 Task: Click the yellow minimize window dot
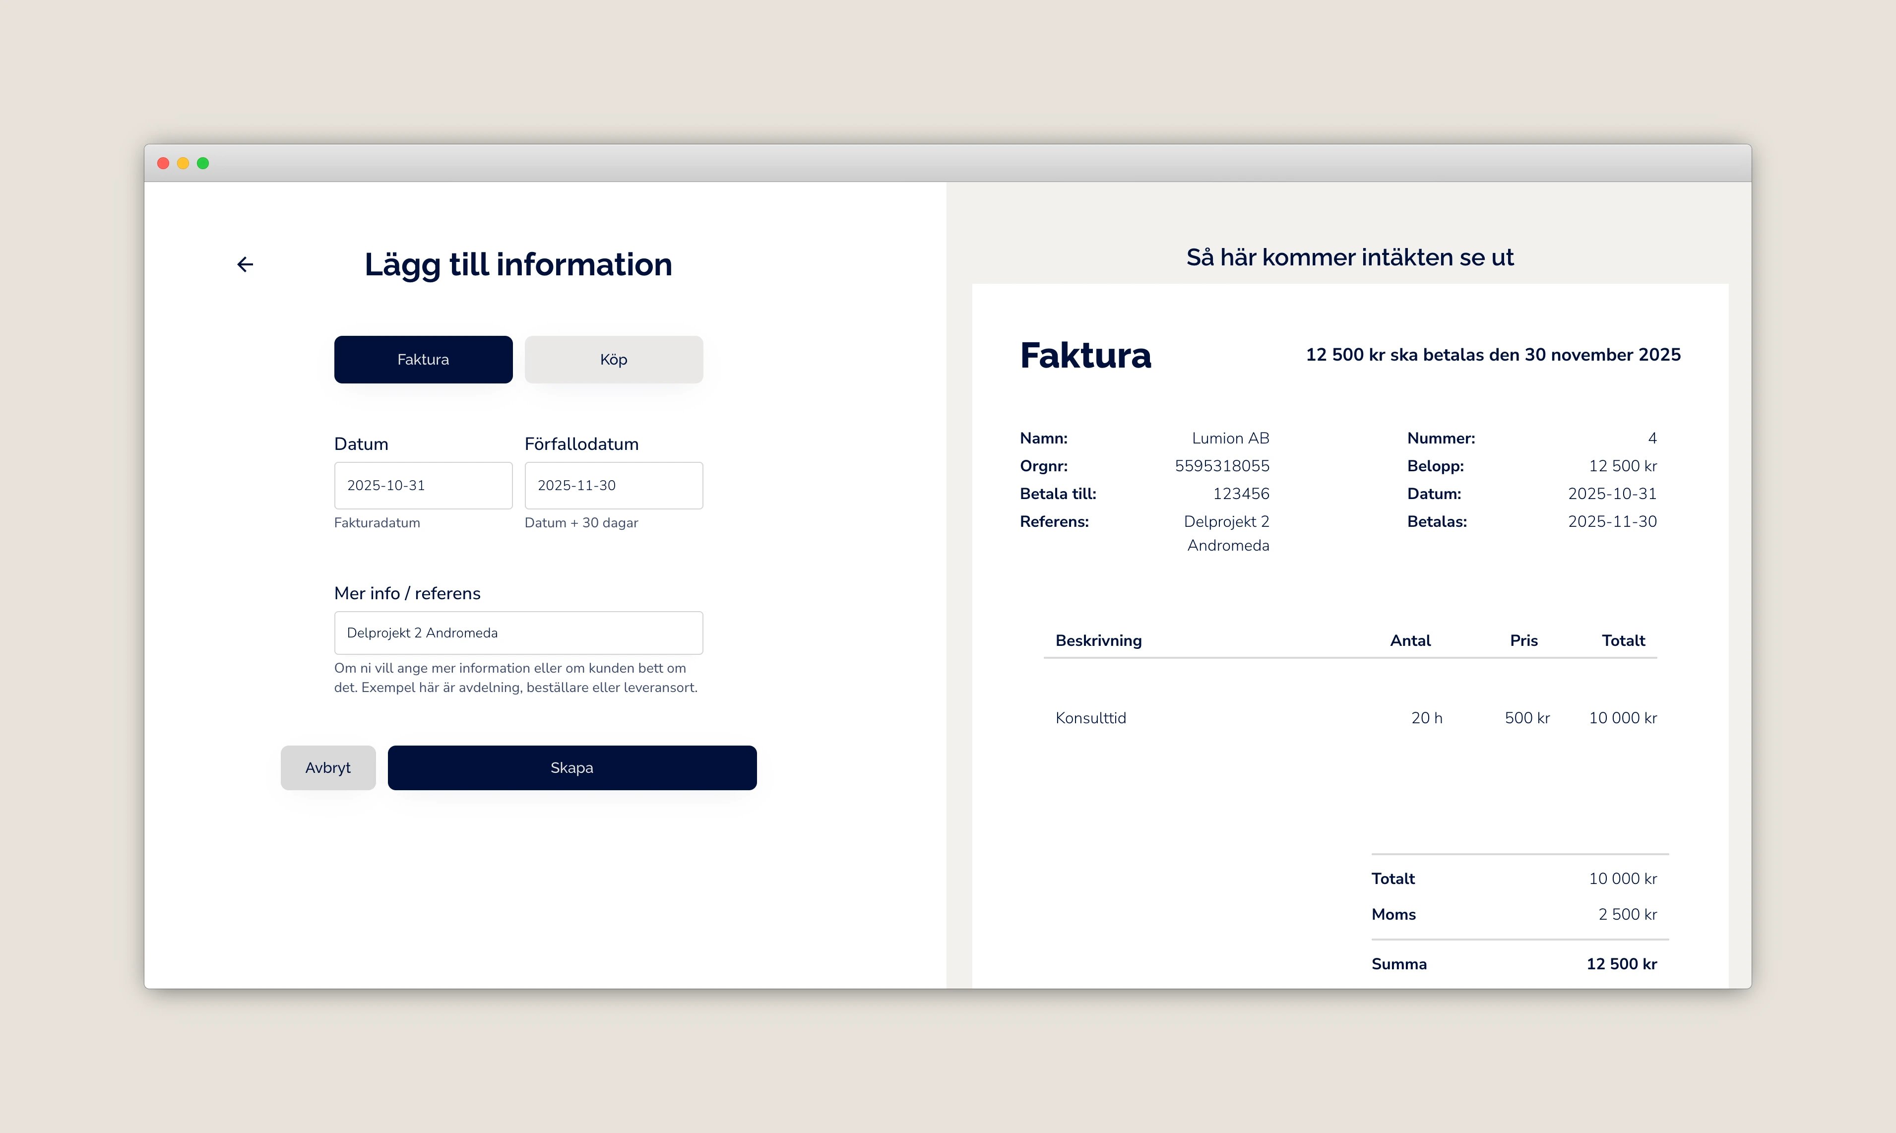click(183, 163)
